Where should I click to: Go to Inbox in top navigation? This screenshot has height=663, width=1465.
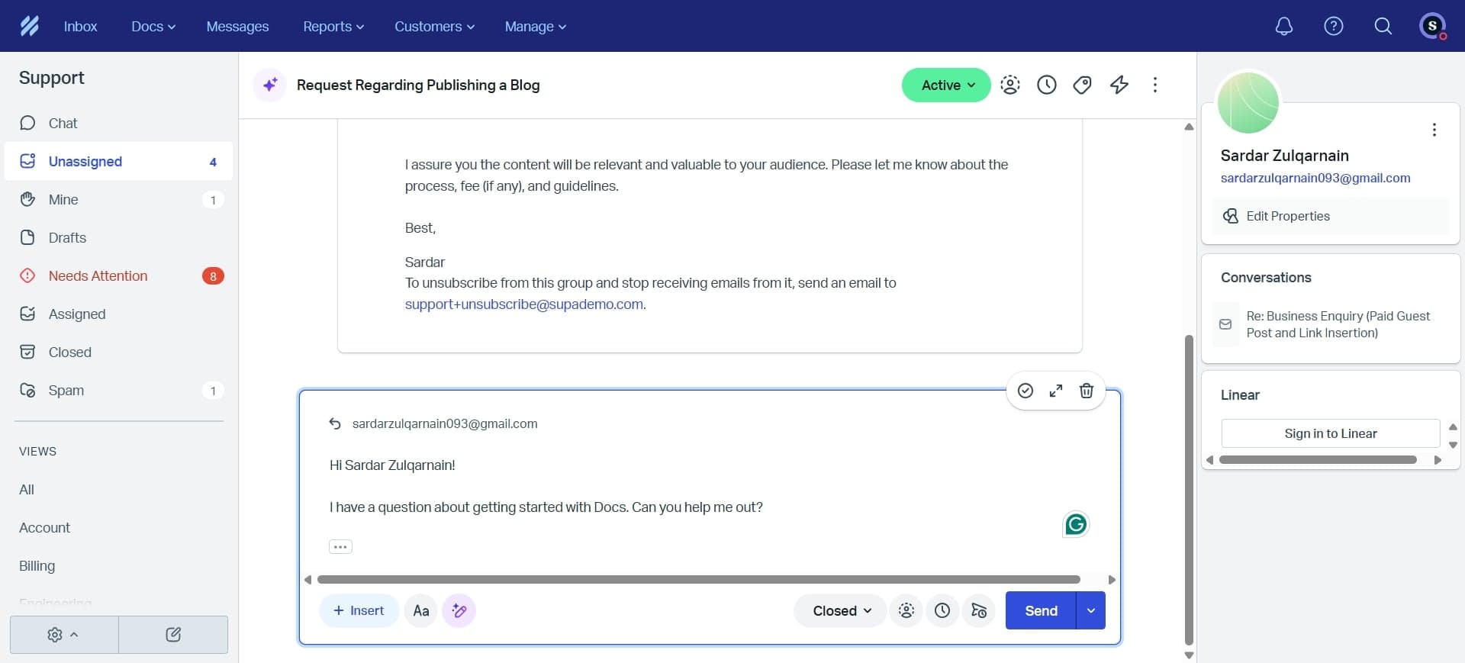(80, 26)
